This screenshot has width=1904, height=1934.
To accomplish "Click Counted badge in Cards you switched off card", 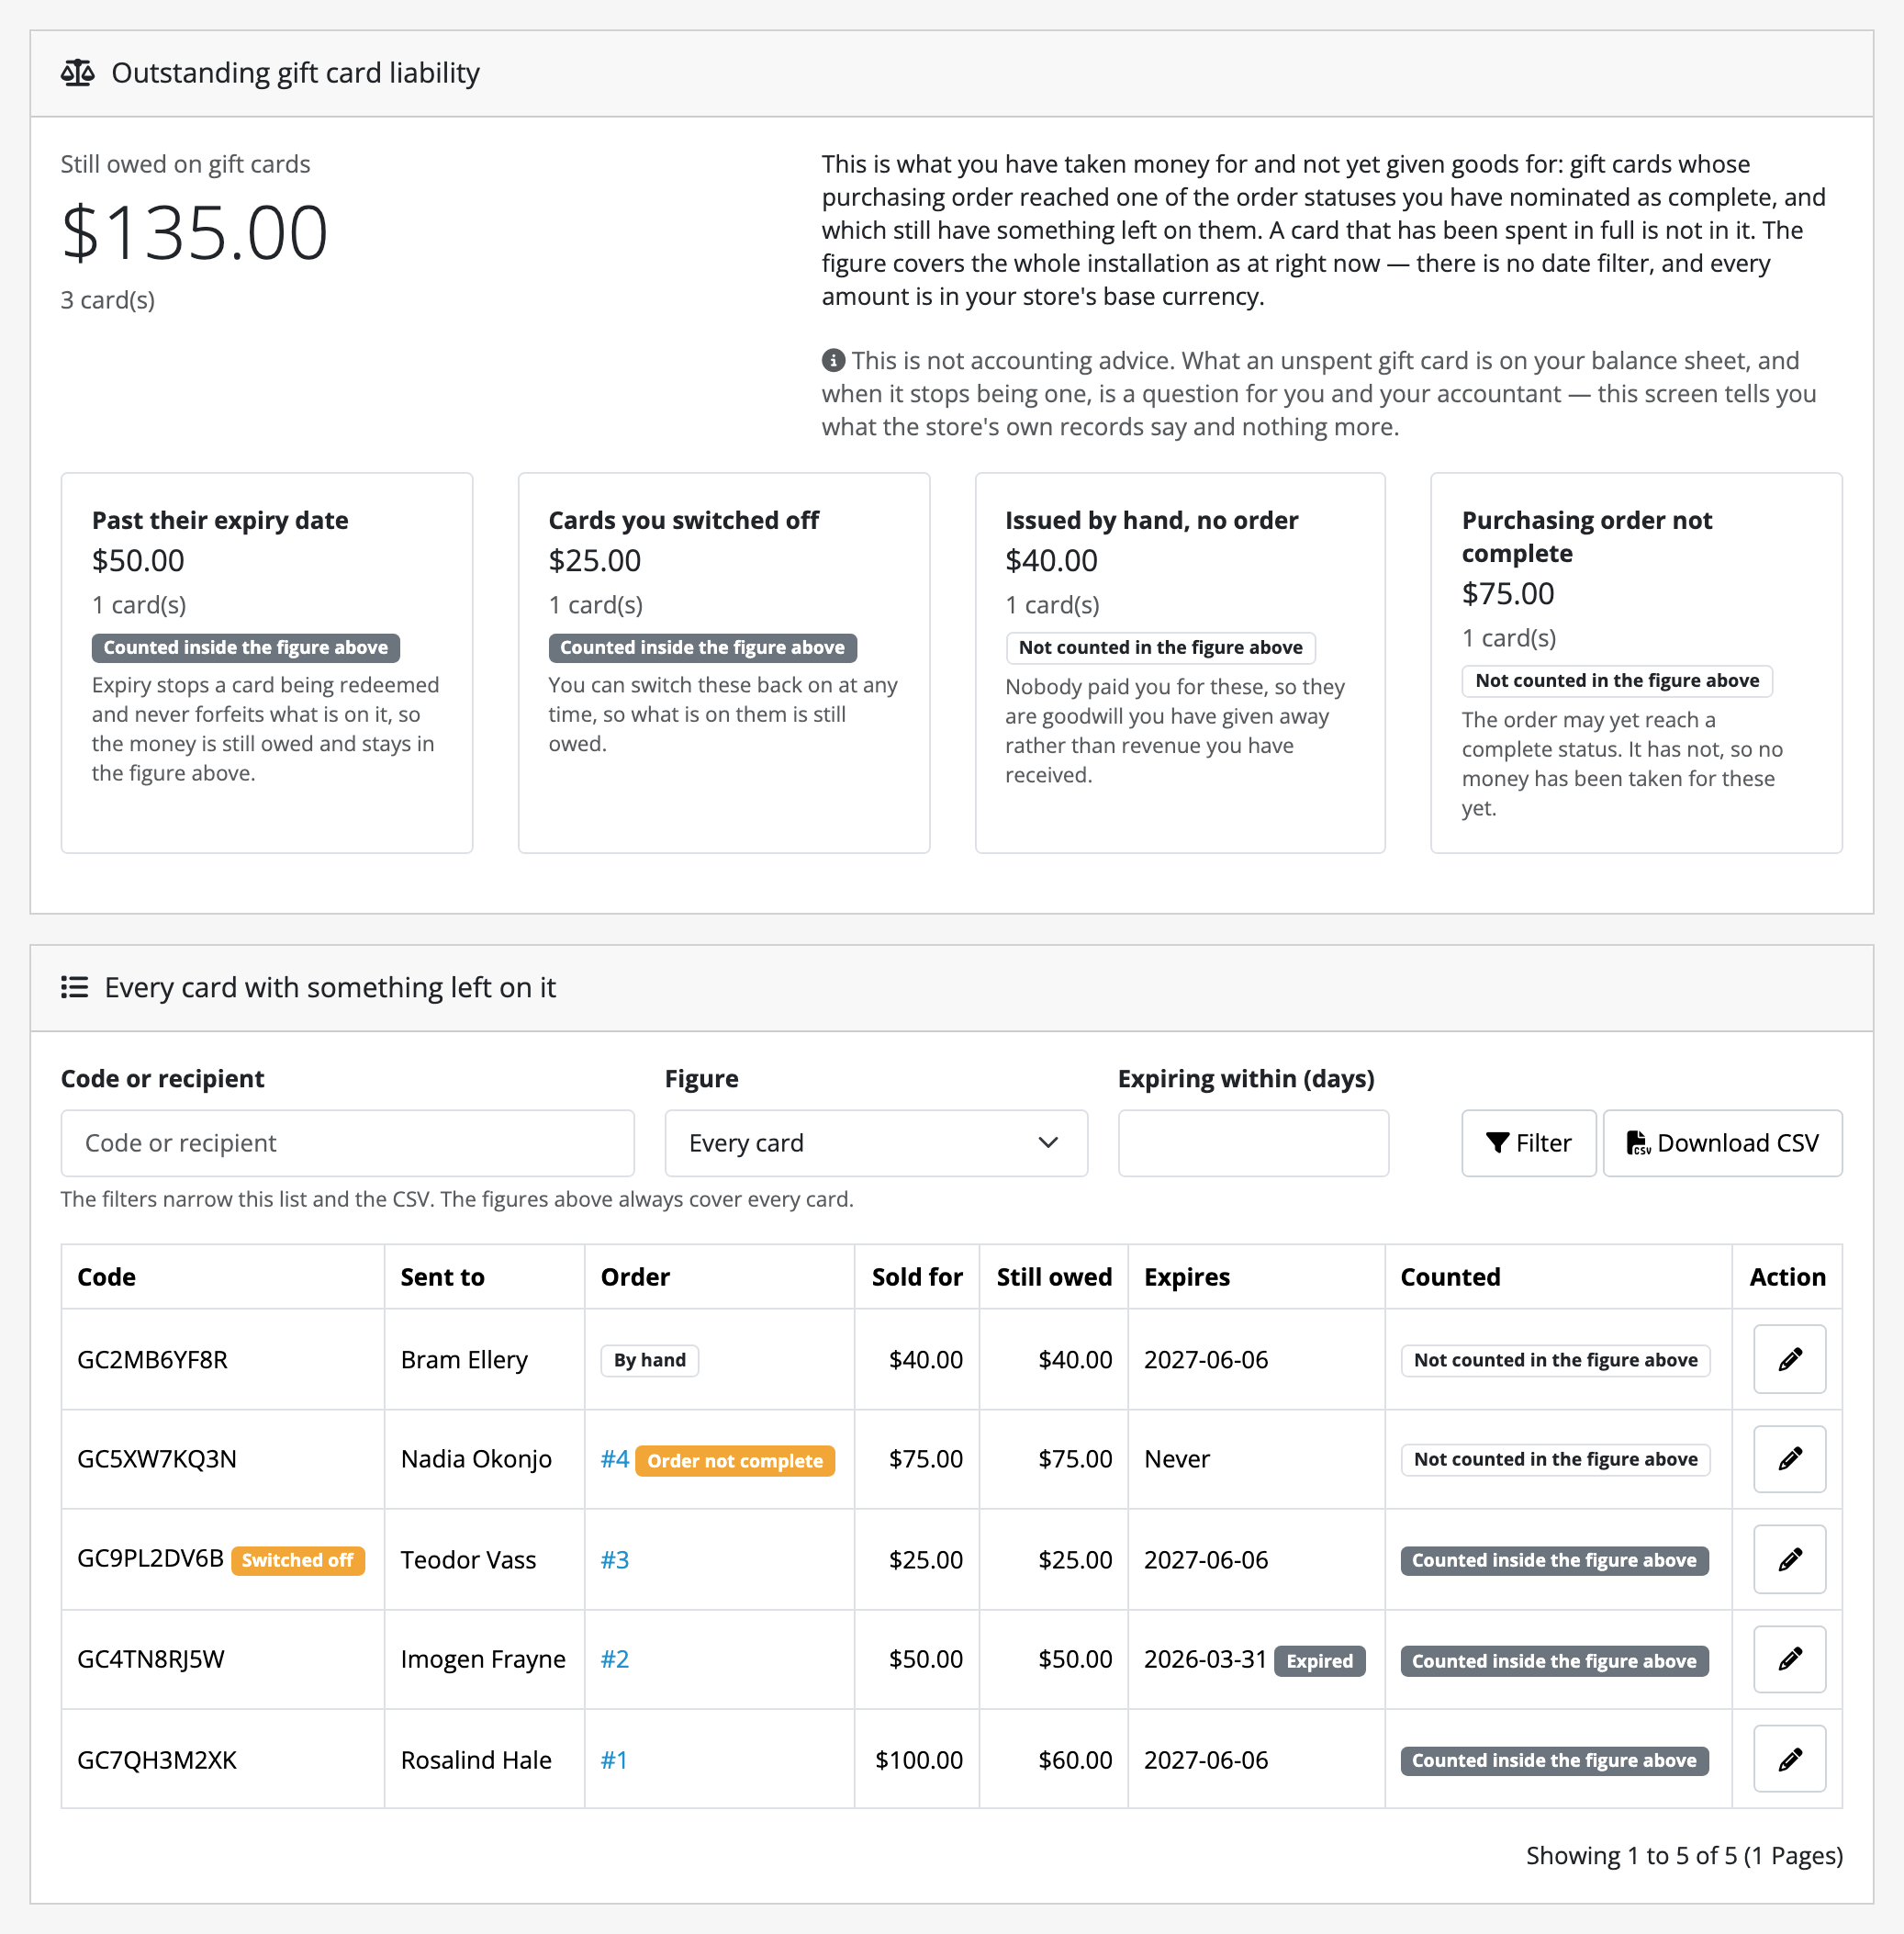I will pos(702,647).
